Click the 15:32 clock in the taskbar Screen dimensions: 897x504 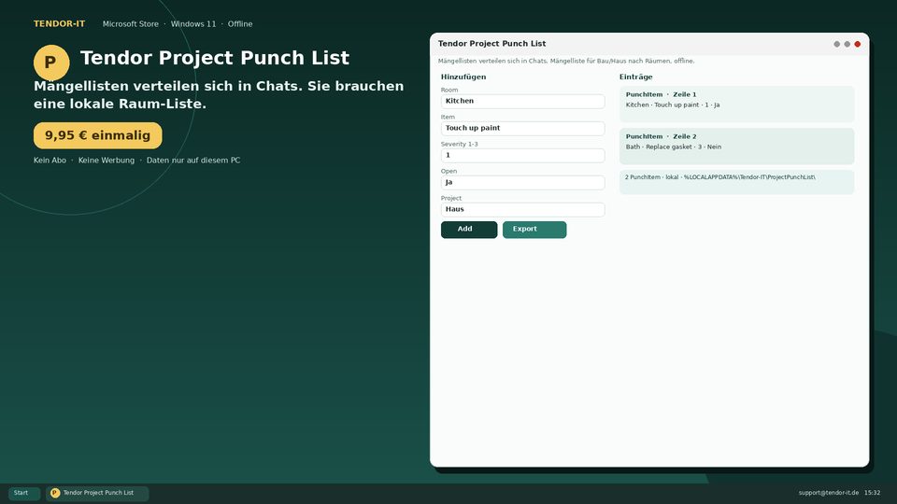tap(873, 493)
